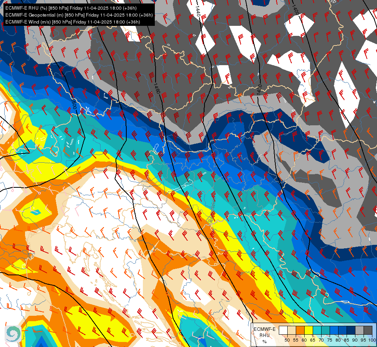This screenshot has width=377, height=347.
Task: Click the ECMWF-E RHU (%) title line
Action: coord(71,8)
